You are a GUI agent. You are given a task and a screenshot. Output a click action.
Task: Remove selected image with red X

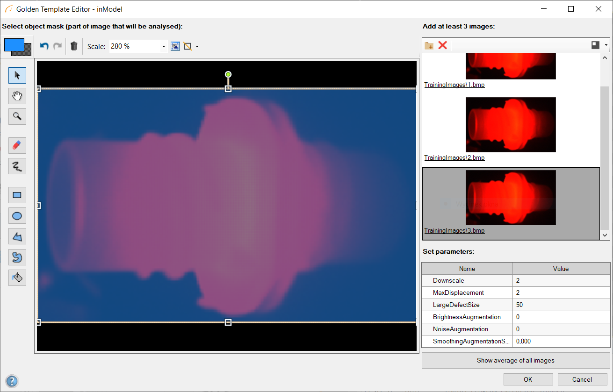[x=442, y=45]
